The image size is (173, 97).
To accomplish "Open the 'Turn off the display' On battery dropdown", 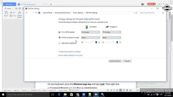I will (x=91, y=32).
